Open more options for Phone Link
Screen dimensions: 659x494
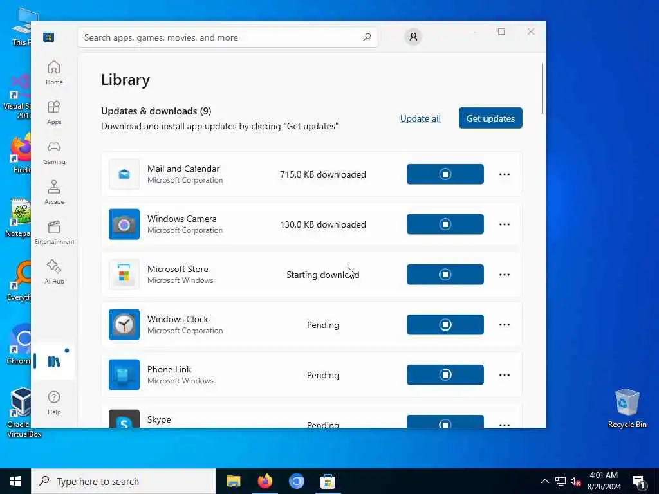click(x=505, y=375)
